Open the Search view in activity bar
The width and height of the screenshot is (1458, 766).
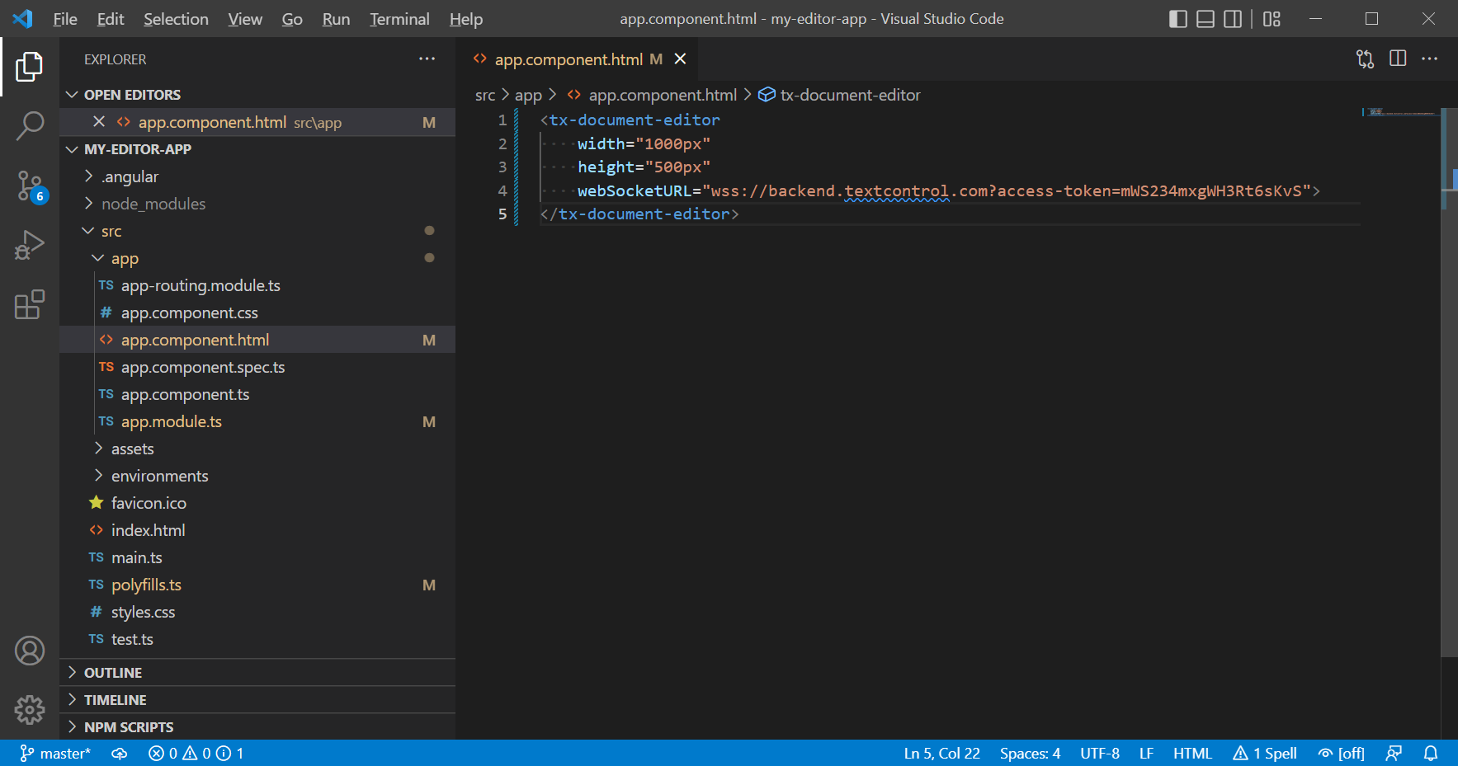[30, 126]
